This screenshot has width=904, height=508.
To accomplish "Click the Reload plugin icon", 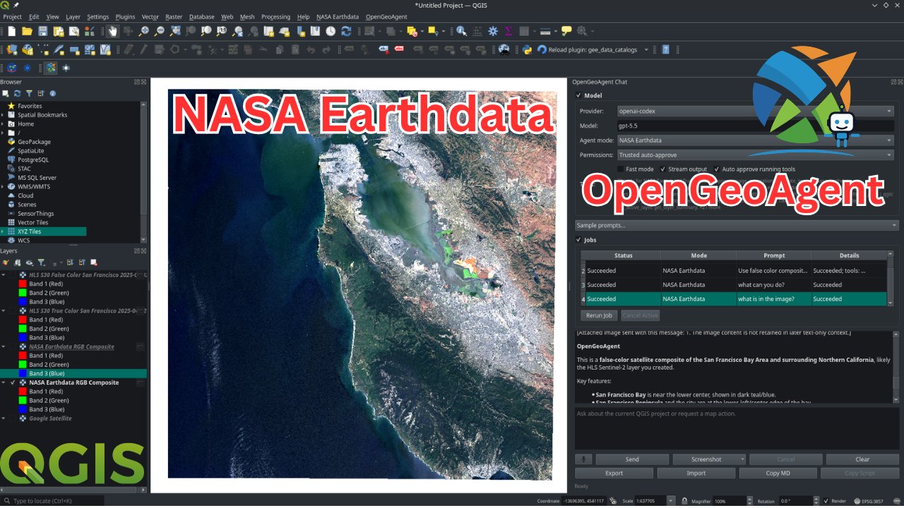I will [x=542, y=49].
